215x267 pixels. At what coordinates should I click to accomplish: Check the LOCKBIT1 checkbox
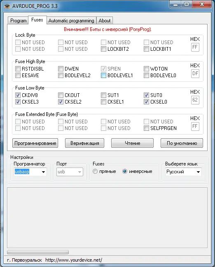point(146,49)
